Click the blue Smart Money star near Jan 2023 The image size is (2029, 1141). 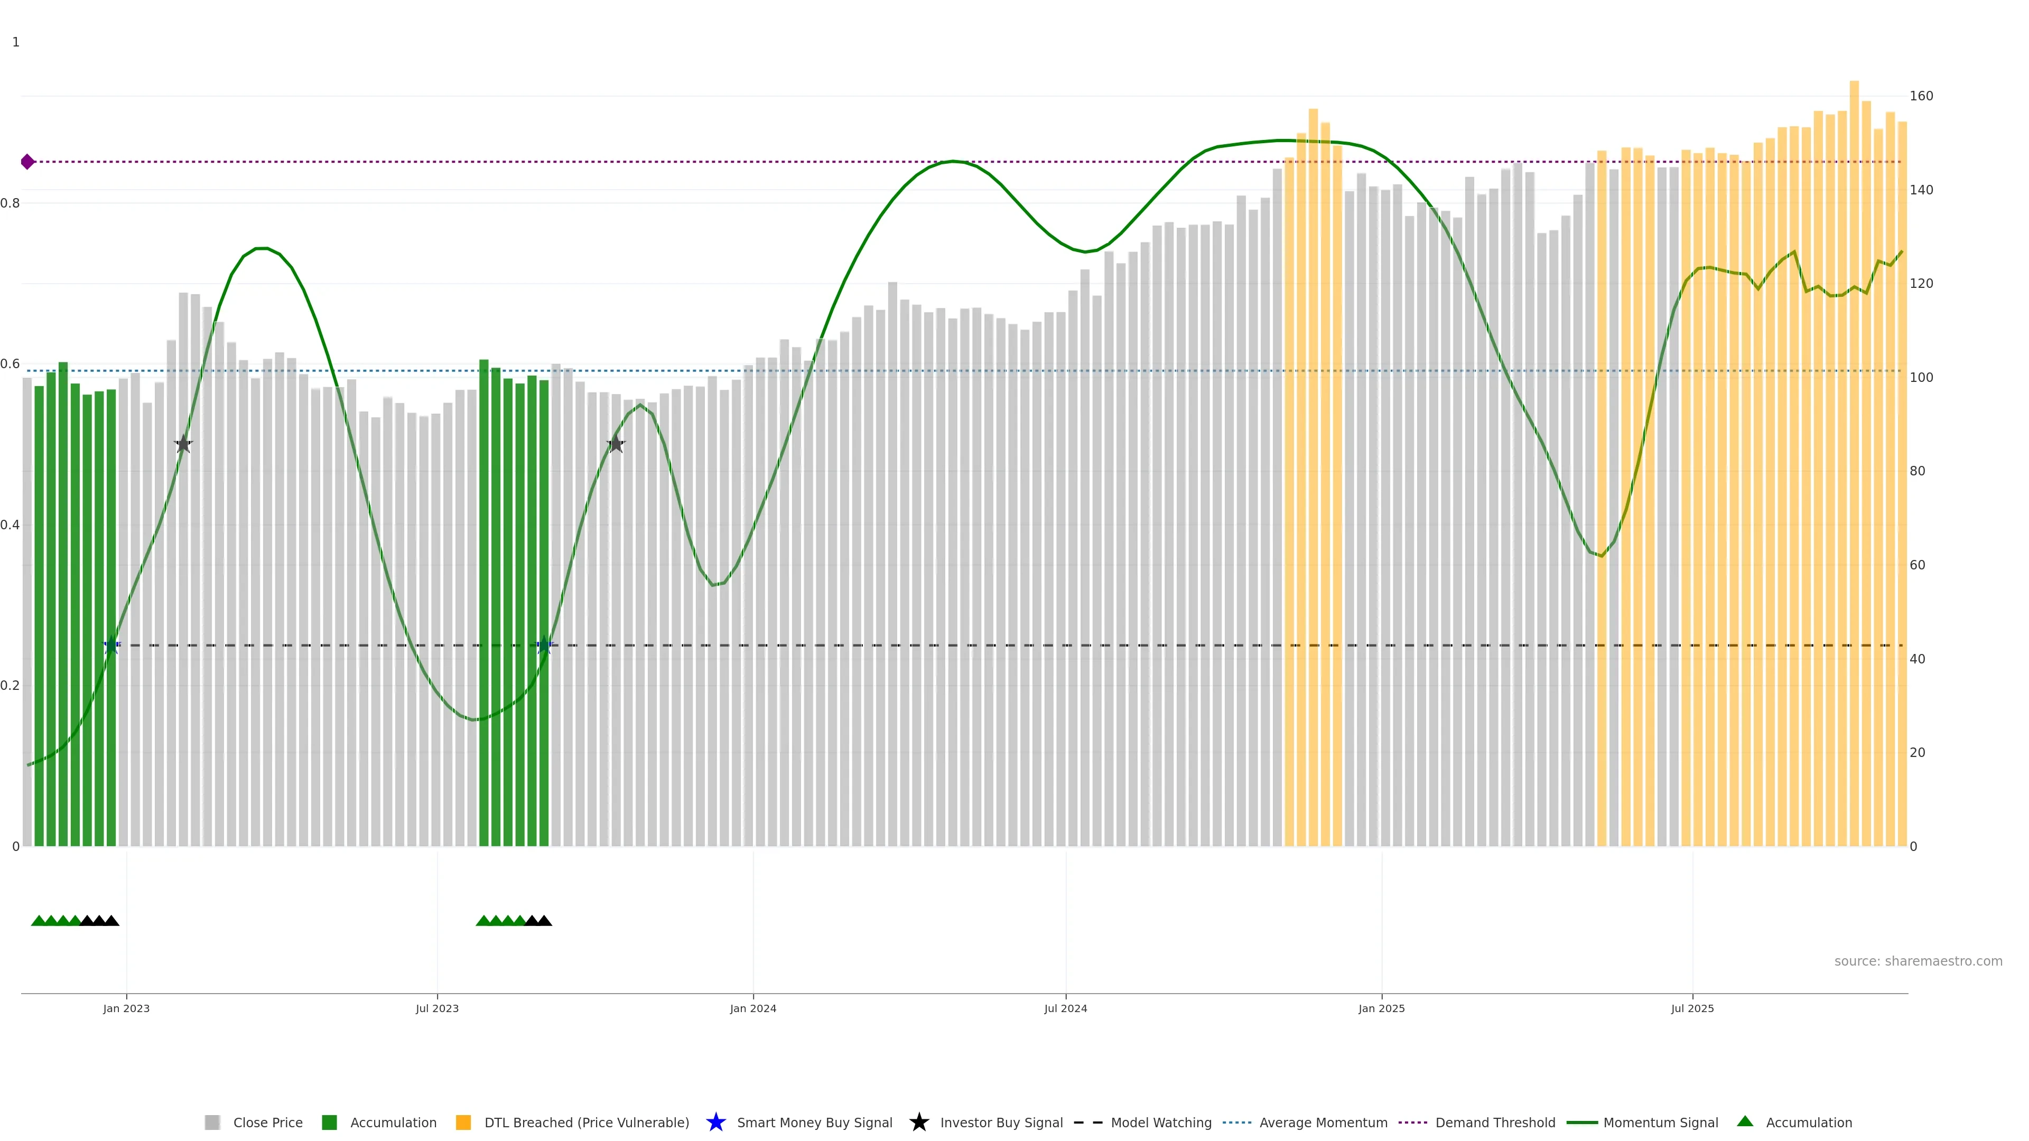pos(111,646)
